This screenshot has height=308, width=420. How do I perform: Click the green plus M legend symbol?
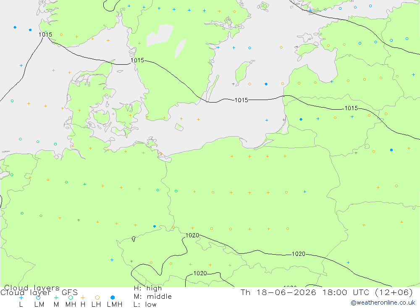(56, 297)
